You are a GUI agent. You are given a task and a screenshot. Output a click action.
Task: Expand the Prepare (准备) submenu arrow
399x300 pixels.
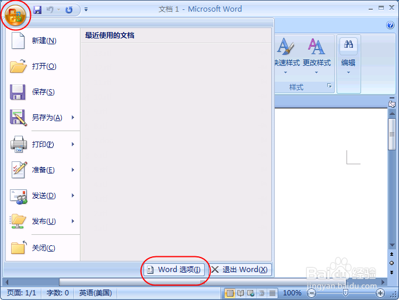point(73,170)
